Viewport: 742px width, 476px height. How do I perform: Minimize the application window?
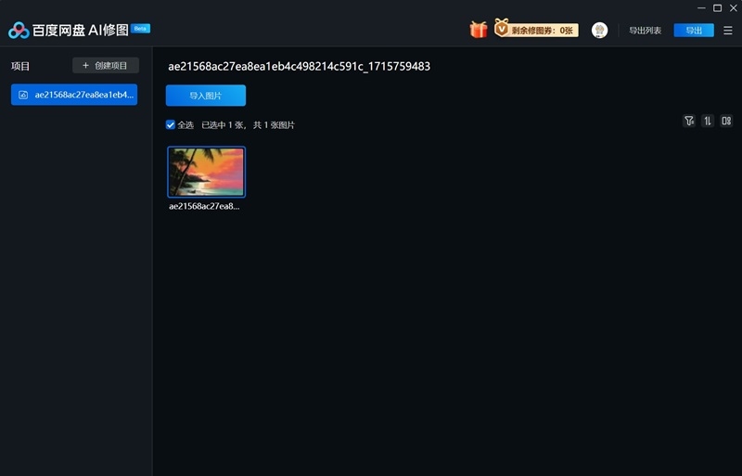point(701,8)
